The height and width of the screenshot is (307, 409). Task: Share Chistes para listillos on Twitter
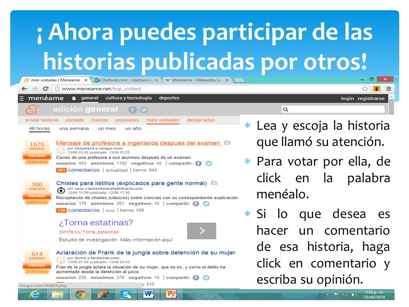pos(206,204)
